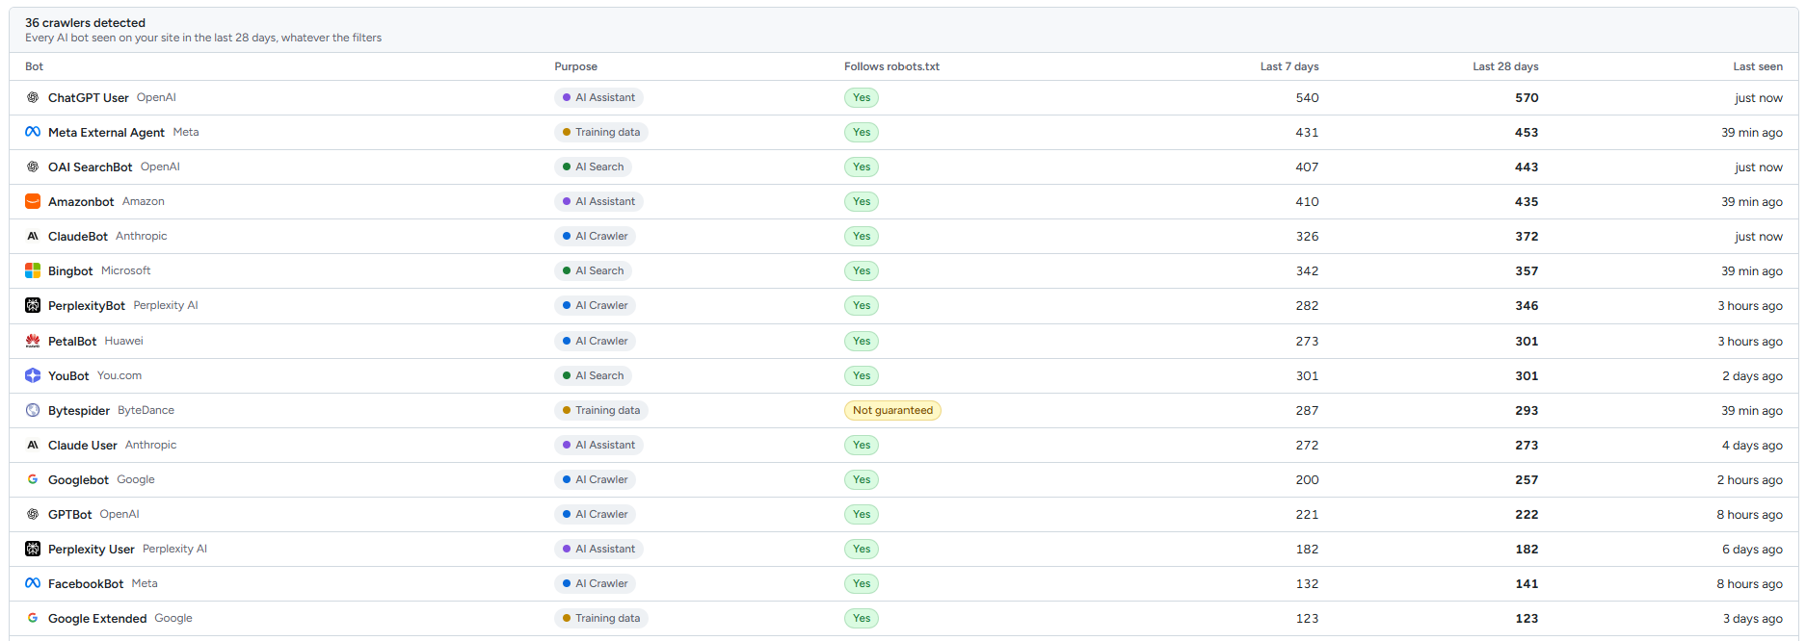
Task: Click the Huawei logo next to PetalBot
Action: [33, 341]
